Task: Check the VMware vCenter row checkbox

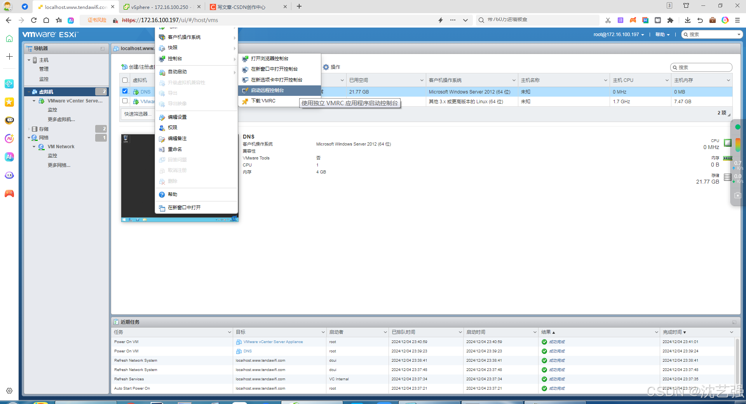Action: click(125, 101)
